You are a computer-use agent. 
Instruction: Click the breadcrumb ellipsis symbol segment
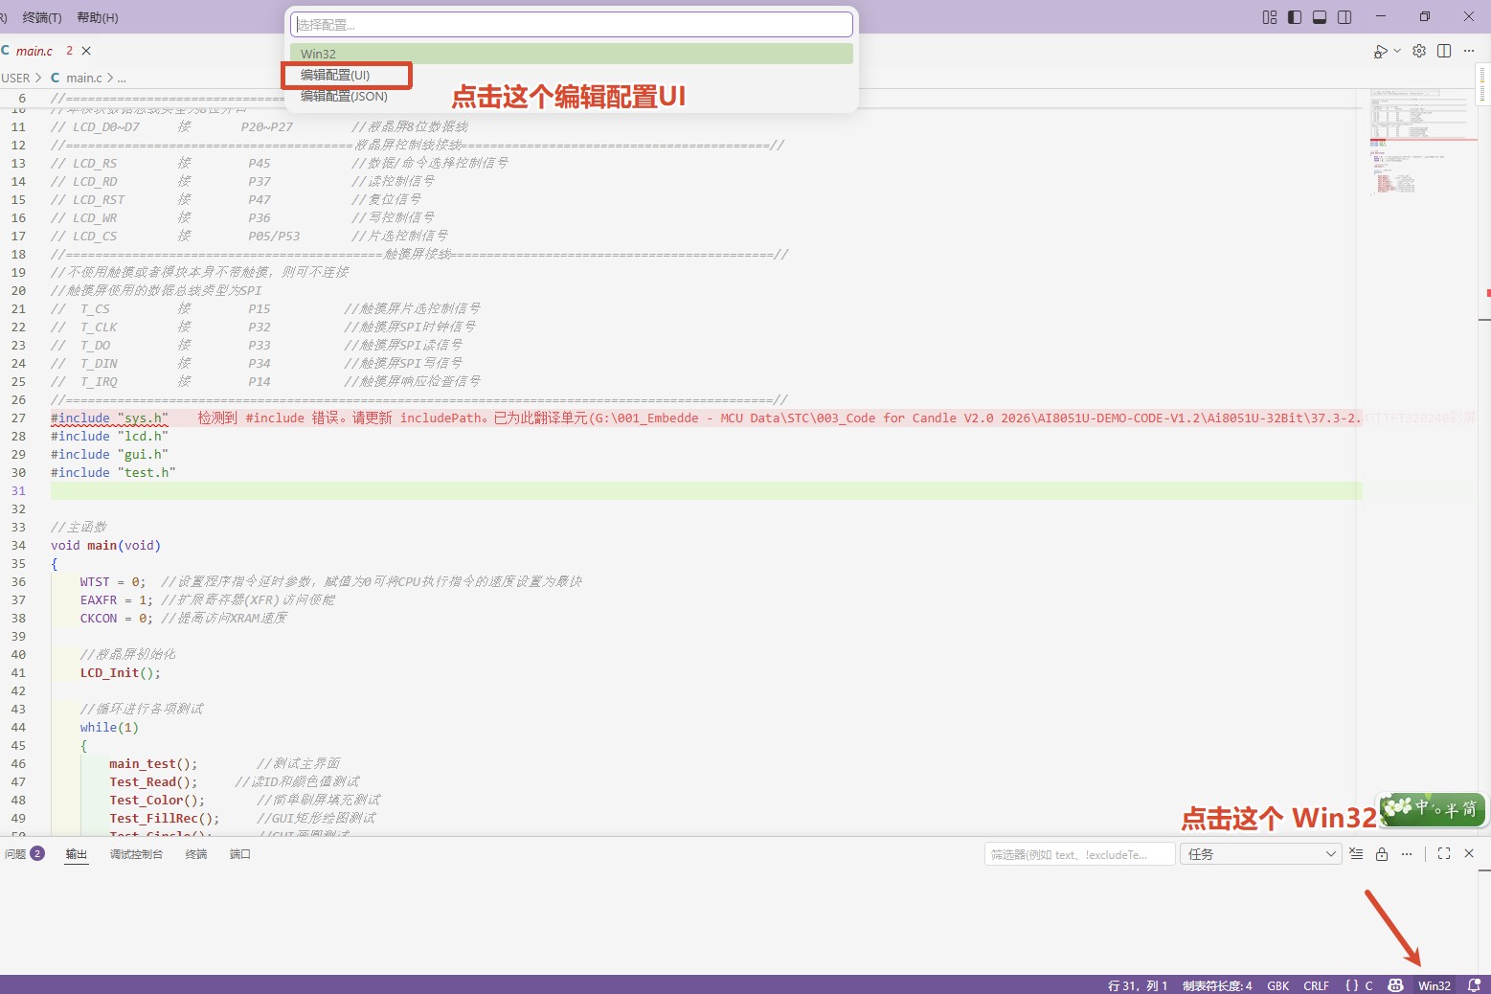[x=122, y=78]
